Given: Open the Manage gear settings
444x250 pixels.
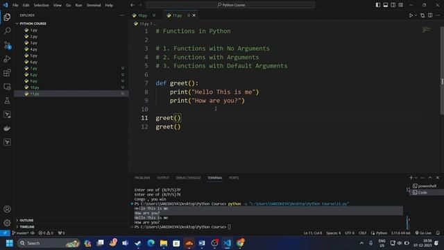Looking at the screenshot, I should pyautogui.click(x=7, y=223).
